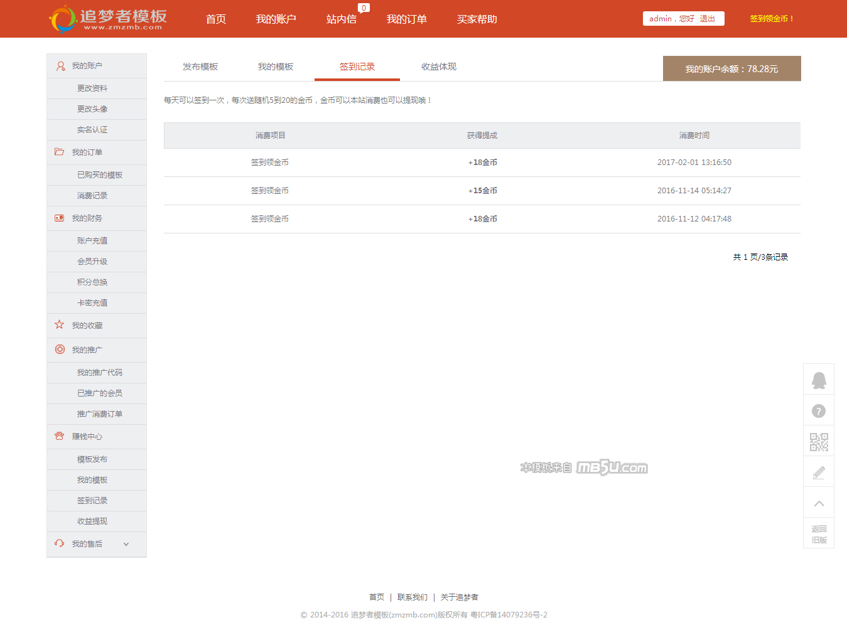Open the help question mark icon
The width and height of the screenshot is (847, 630).
[819, 411]
